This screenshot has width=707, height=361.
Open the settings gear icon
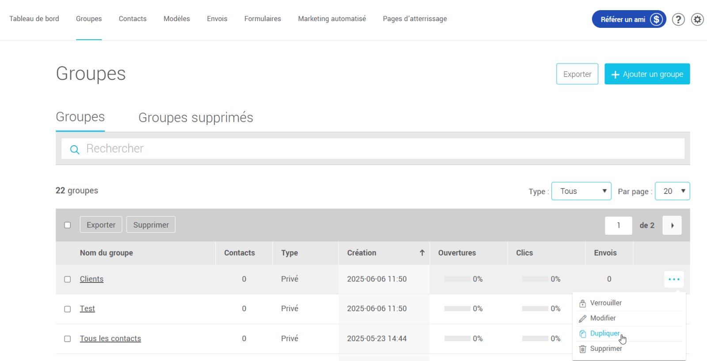click(697, 19)
